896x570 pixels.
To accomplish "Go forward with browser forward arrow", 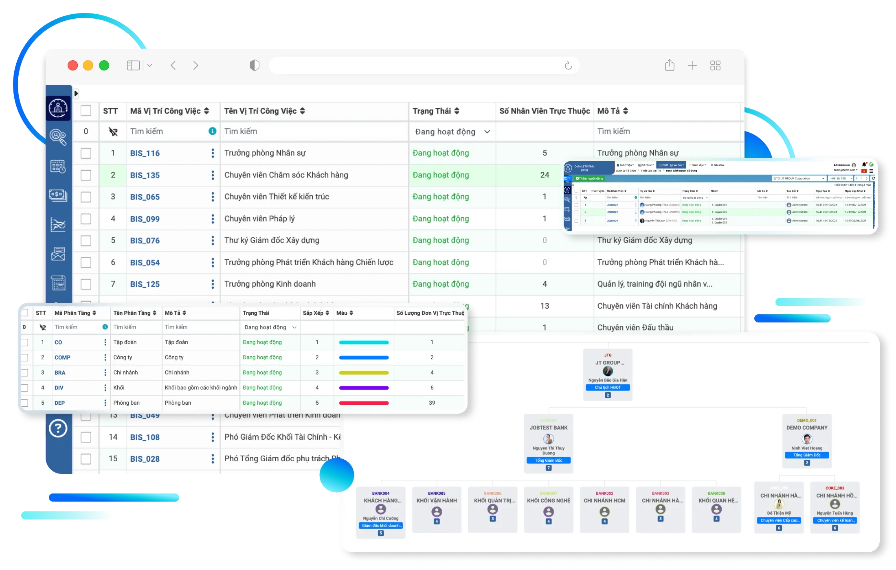I will point(196,66).
